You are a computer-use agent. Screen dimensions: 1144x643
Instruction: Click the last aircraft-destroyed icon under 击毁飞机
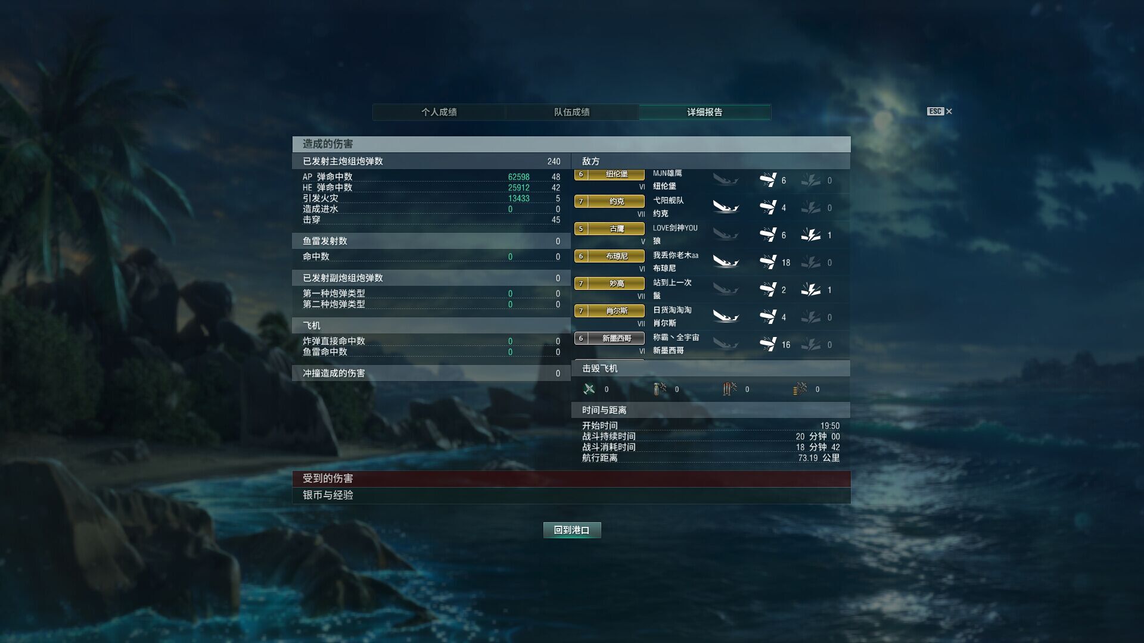coord(800,389)
